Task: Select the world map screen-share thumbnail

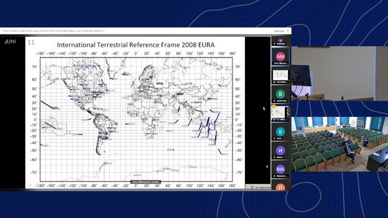Action: click(280, 76)
